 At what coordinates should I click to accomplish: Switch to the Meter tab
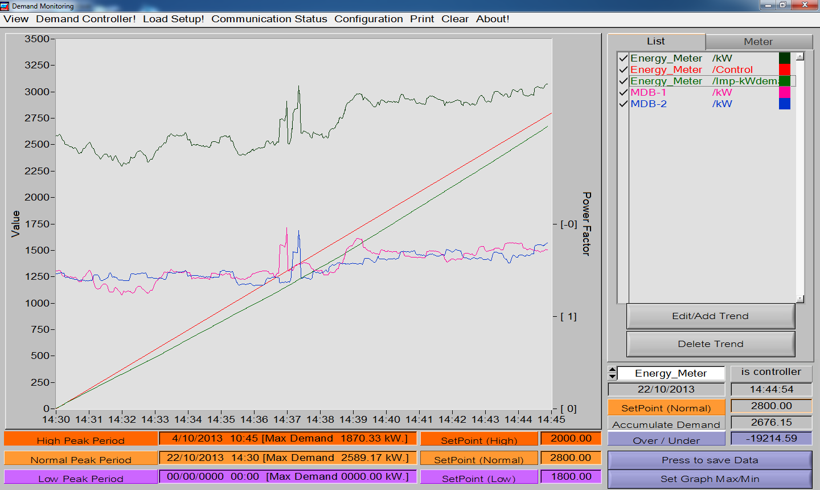coord(758,42)
